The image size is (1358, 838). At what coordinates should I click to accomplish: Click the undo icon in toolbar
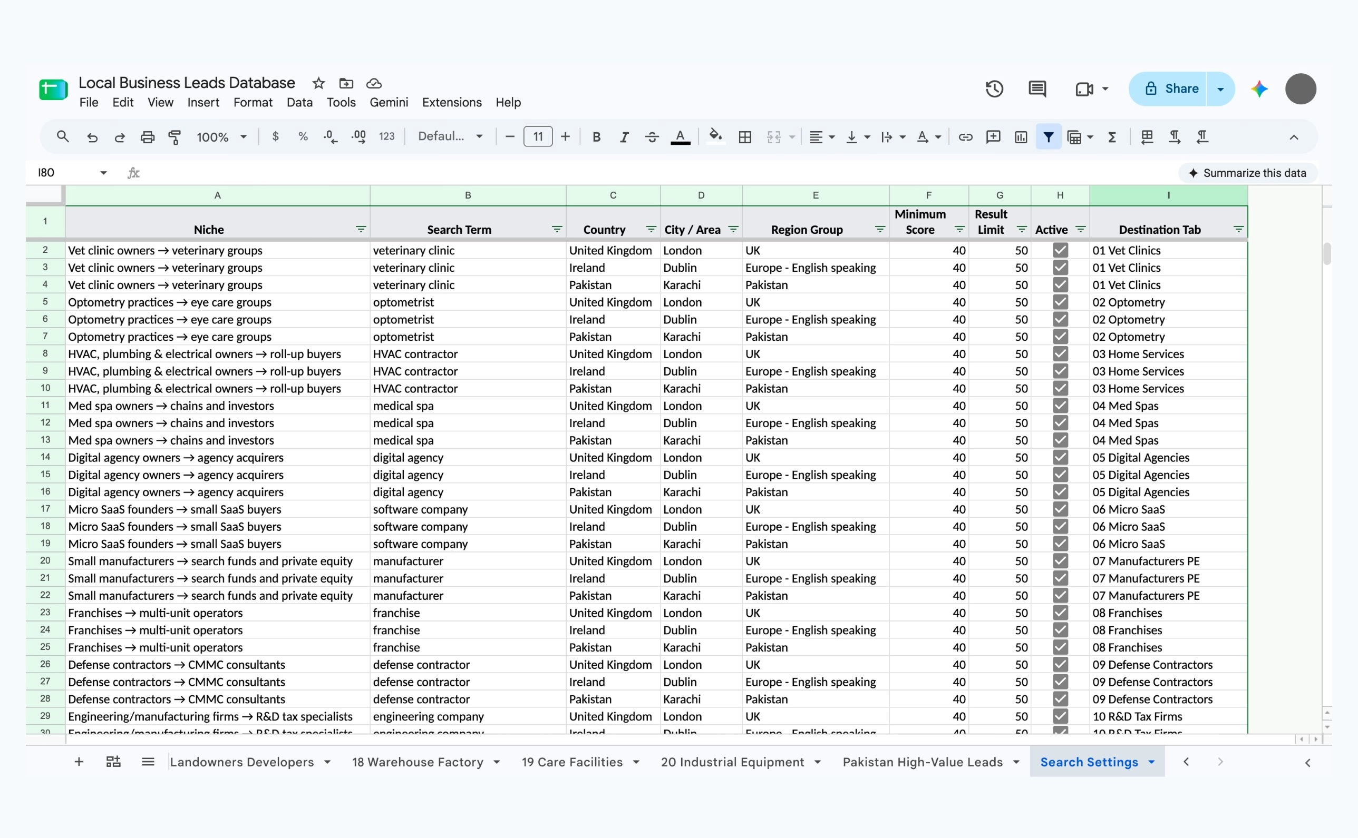[92, 137]
